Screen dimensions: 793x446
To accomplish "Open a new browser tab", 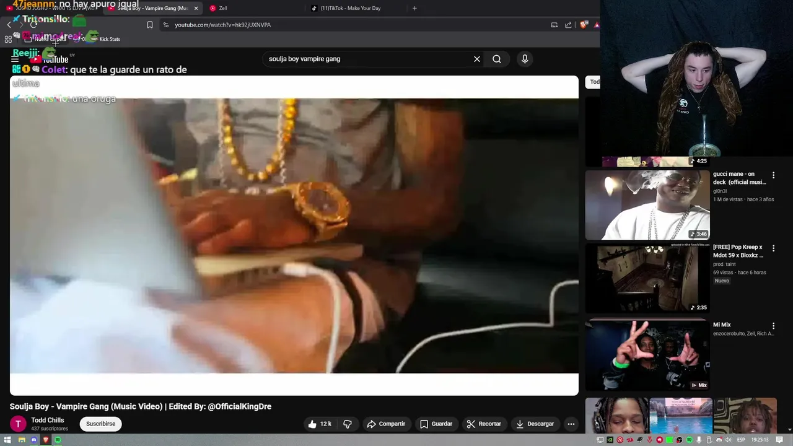I will click(414, 8).
